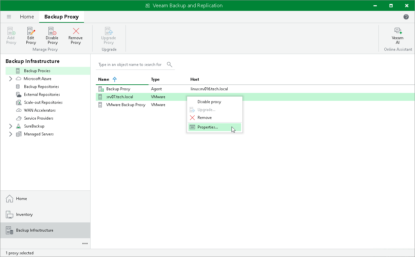
Task: Click the WAN Accelerators icon
Action: coord(18,110)
